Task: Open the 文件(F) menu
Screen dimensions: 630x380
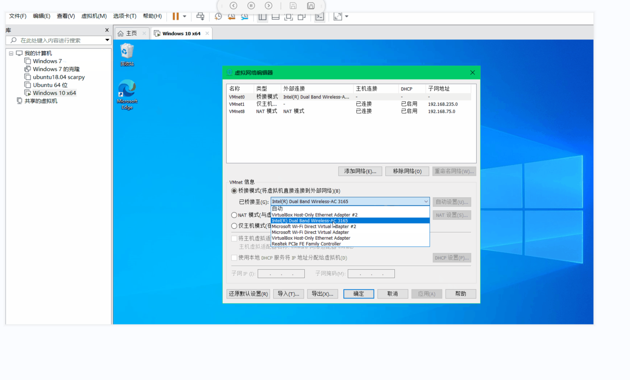Action: (x=18, y=16)
